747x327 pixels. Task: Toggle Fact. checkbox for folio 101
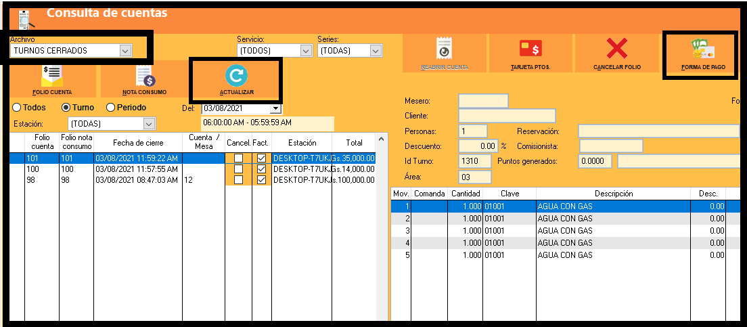[x=261, y=158]
